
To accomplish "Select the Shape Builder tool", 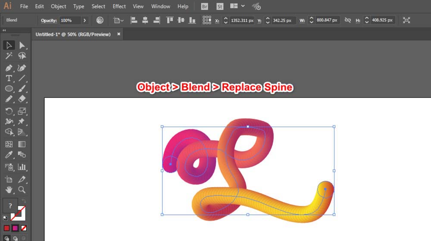I will tap(9, 132).
